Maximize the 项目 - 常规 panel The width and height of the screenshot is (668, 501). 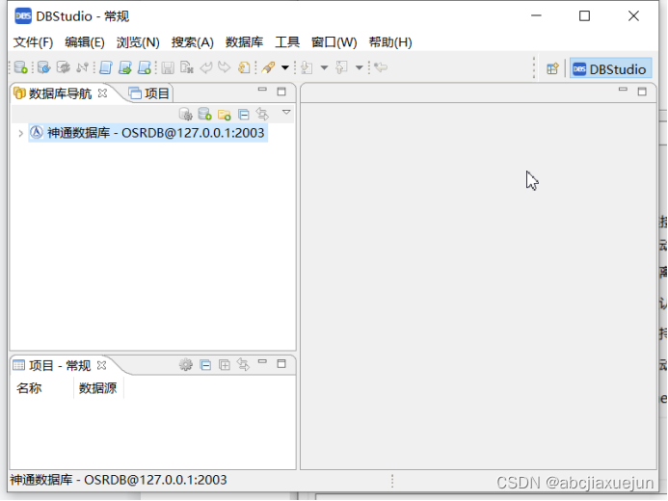tap(281, 363)
